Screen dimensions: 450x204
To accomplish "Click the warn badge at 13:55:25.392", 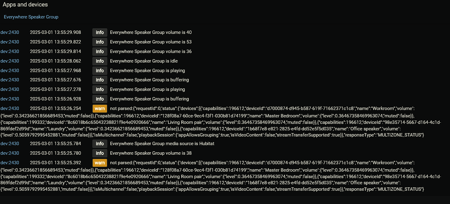I will pyautogui.click(x=100, y=163).
